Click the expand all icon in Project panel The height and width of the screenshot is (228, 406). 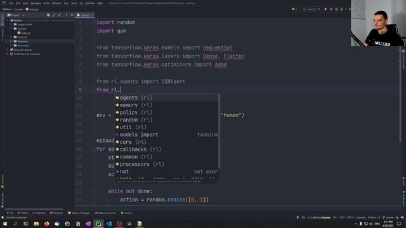54,15
